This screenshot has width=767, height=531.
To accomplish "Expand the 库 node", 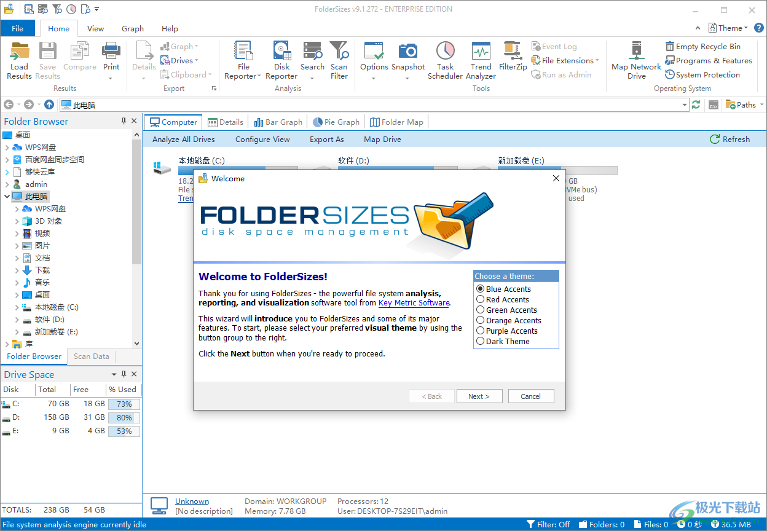I will click(7, 344).
